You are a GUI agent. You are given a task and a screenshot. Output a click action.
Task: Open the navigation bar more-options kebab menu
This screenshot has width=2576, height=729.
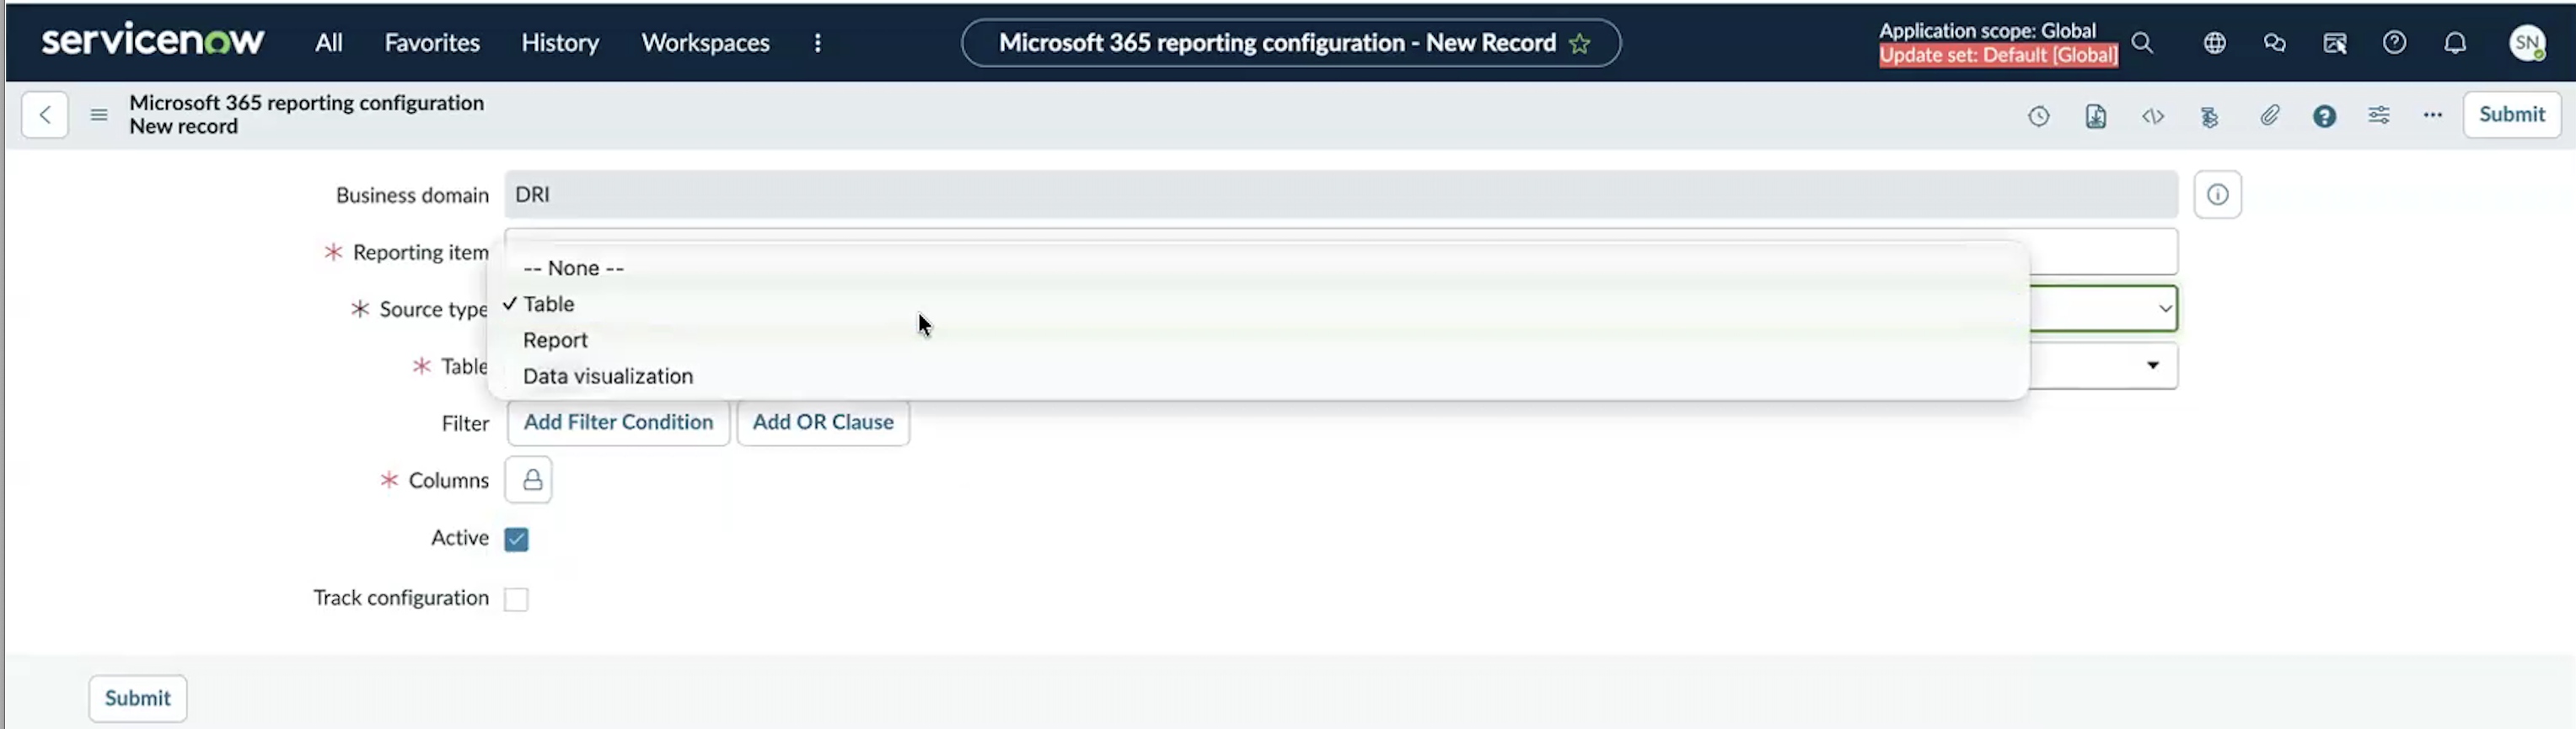tap(818, 43)
